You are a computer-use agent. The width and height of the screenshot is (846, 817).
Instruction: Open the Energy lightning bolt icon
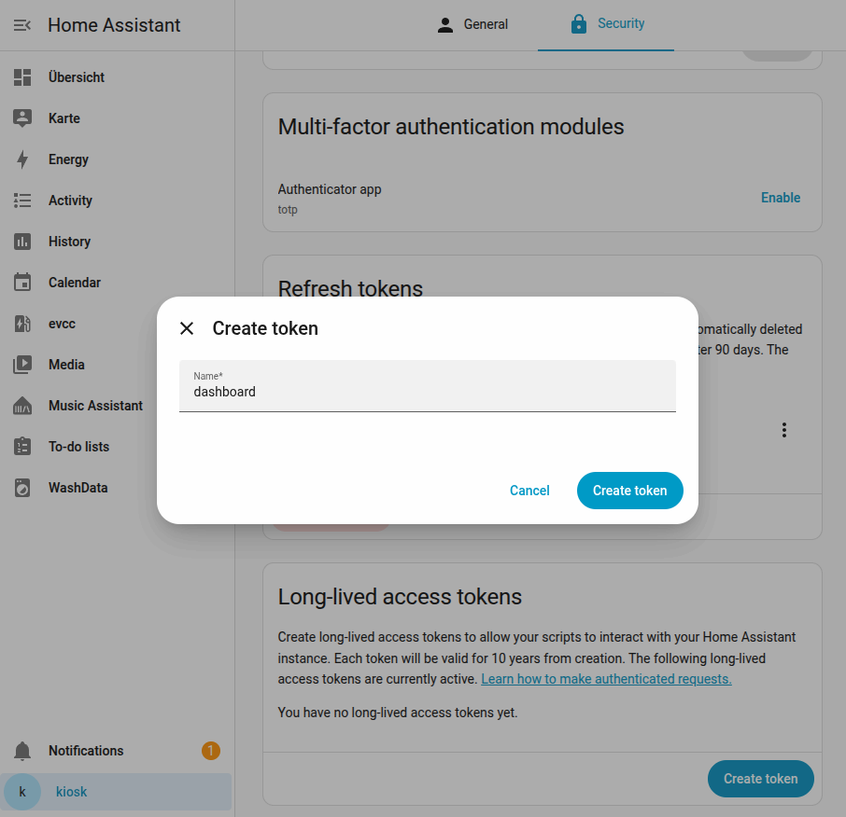coord(22,159)
